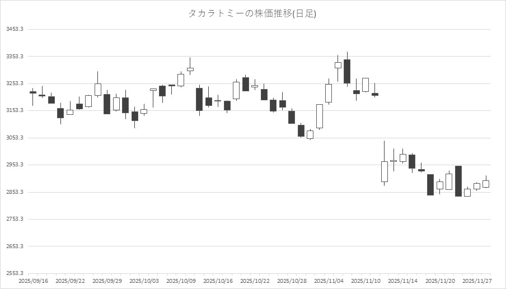Select the 2025/10/03 date label
Image resolution: width=506 pixels, height=289 pixels.
click(x=144, y=281)
